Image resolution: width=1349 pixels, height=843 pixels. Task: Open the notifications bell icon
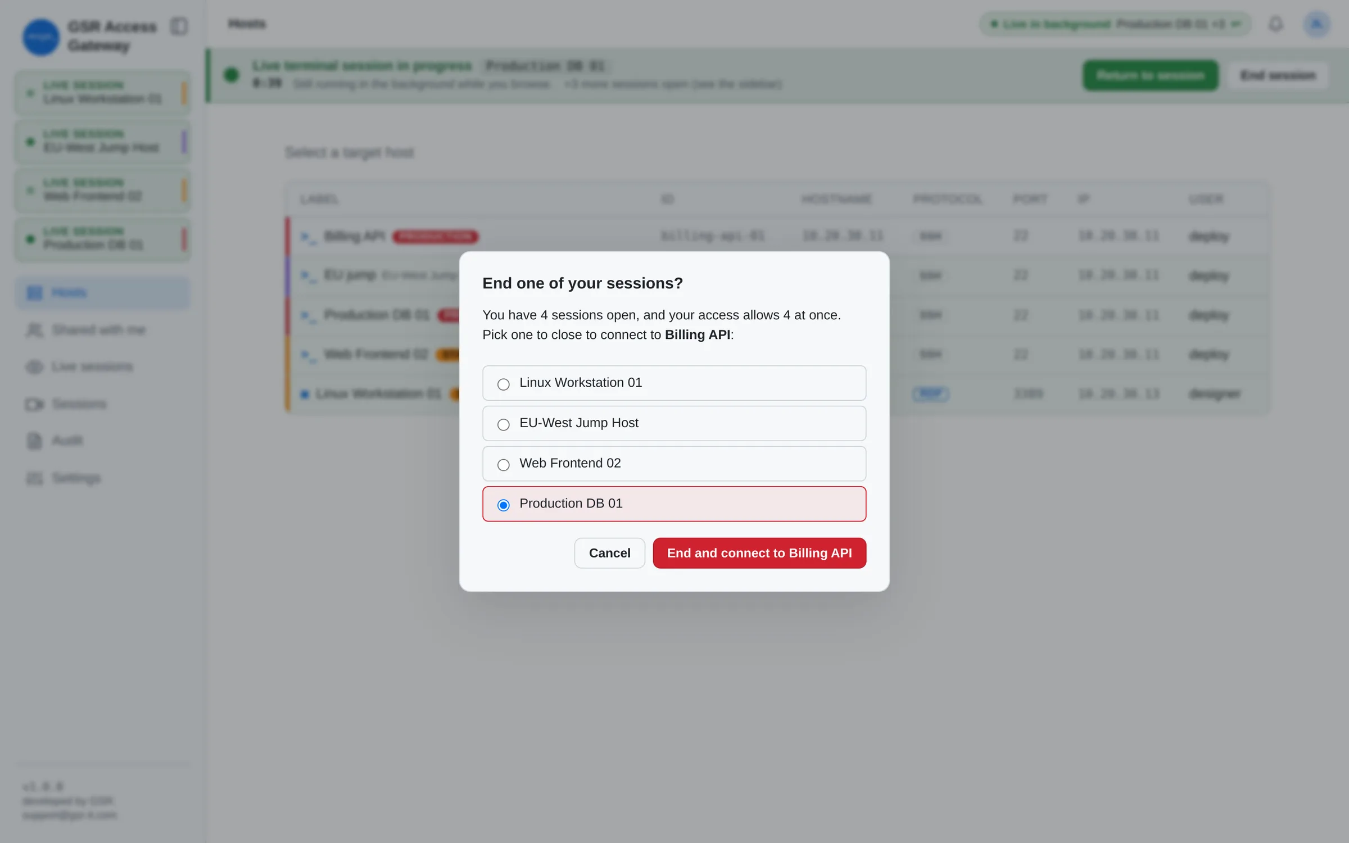tap(1275, 24)
